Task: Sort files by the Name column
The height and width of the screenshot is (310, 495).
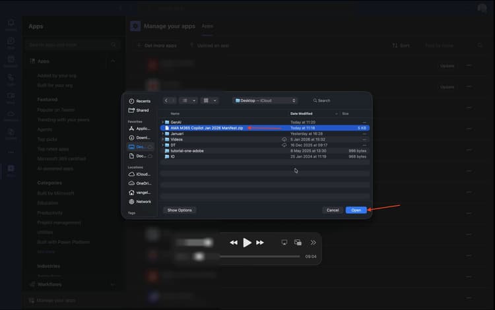Action: click(175, 113)
